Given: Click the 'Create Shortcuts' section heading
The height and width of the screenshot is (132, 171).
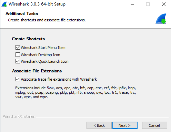Looking at the screenshot, I should 28,39.
